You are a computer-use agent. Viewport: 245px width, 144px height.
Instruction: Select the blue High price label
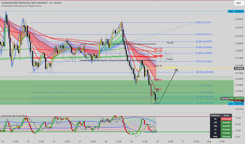231,11
